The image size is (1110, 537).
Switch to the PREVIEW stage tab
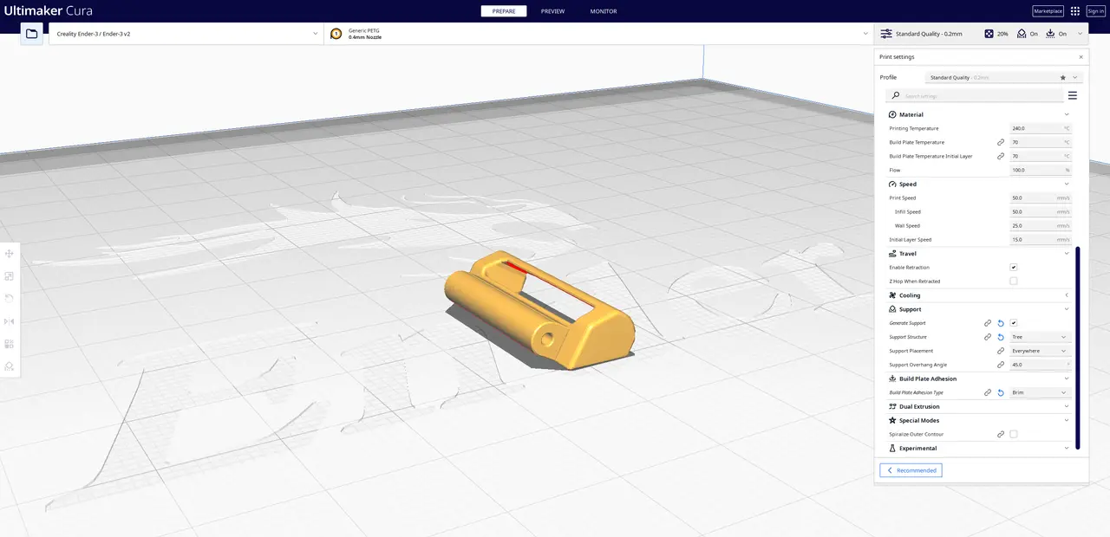coord(552,11)
